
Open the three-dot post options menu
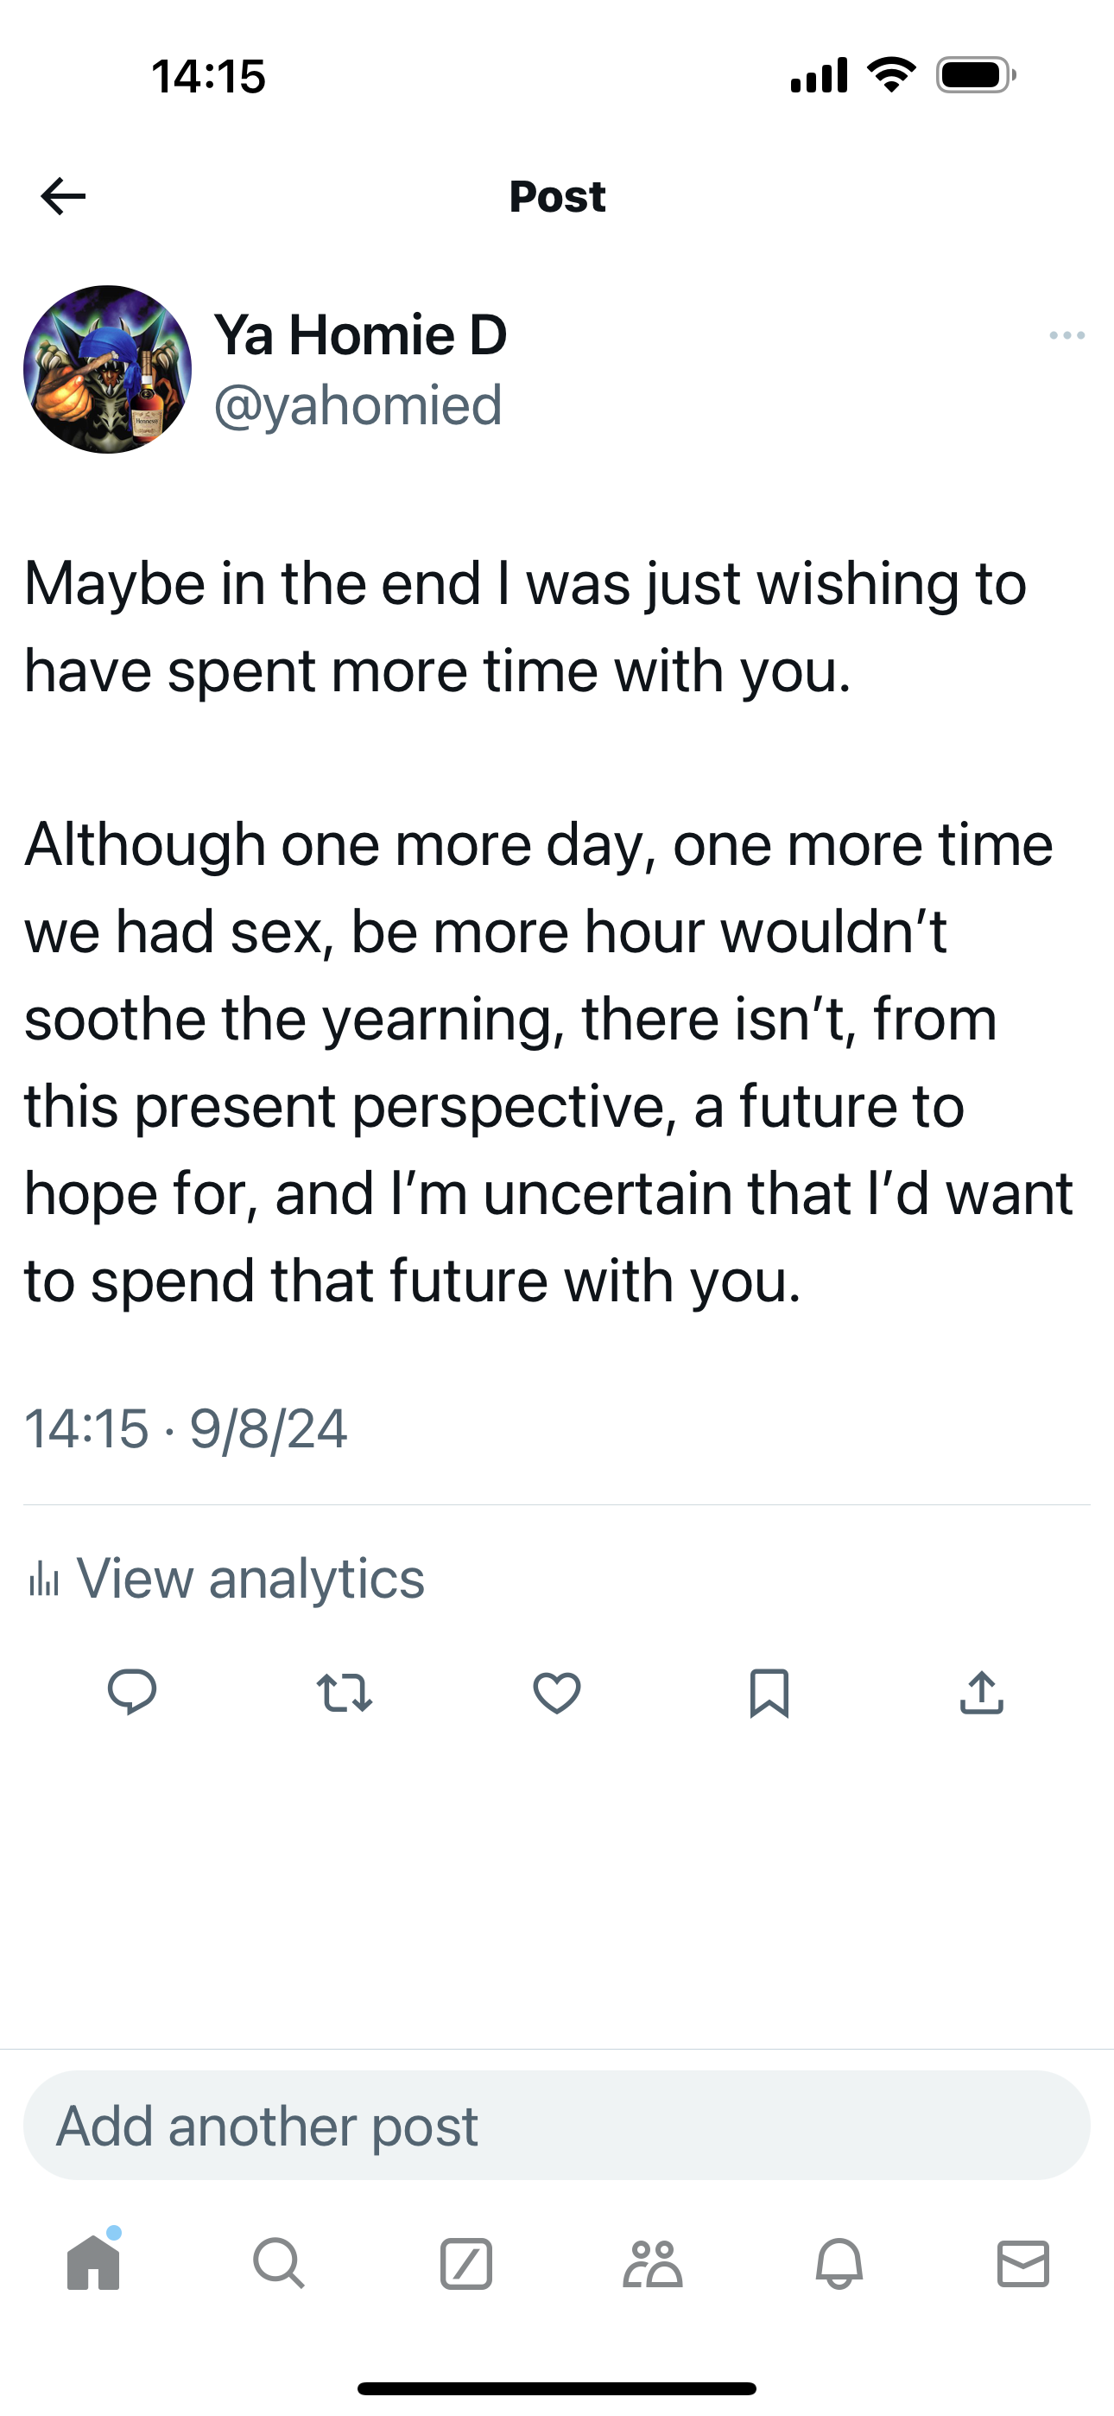coord(1067,334)
